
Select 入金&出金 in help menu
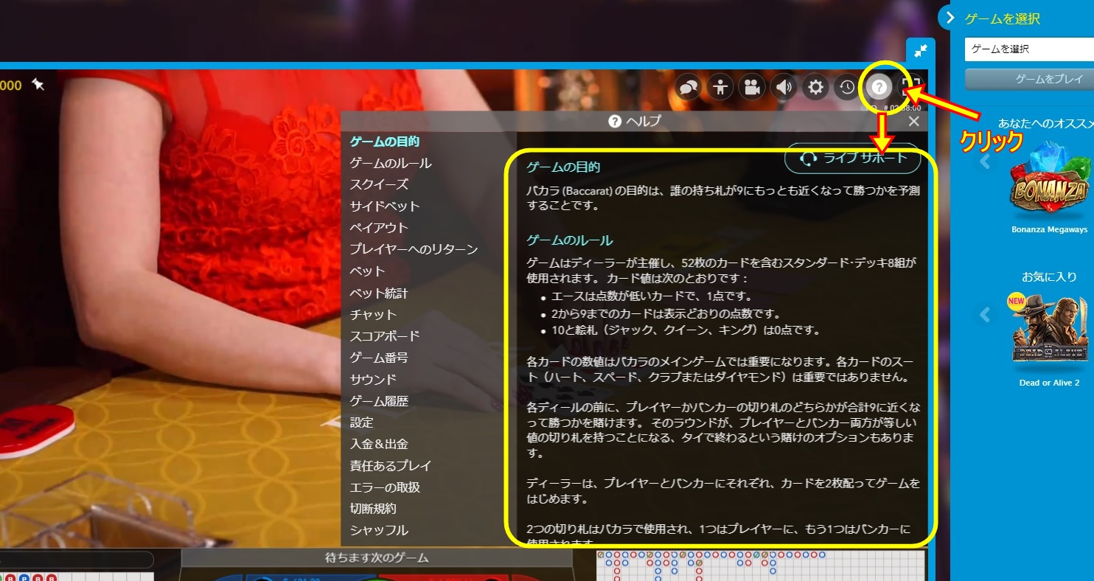click(x=379, y=444)
